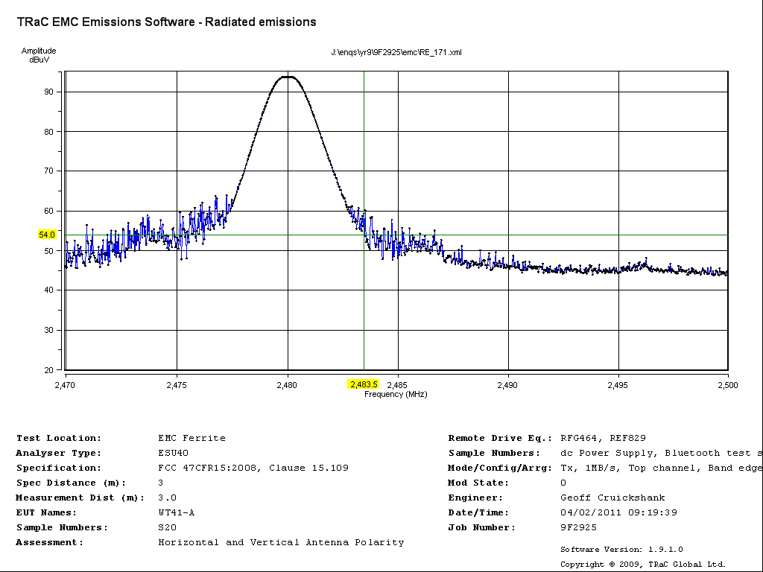The image size is (763, 572).
Task: Select the job number value '9F2925'
Action: (x=578, y=527)
